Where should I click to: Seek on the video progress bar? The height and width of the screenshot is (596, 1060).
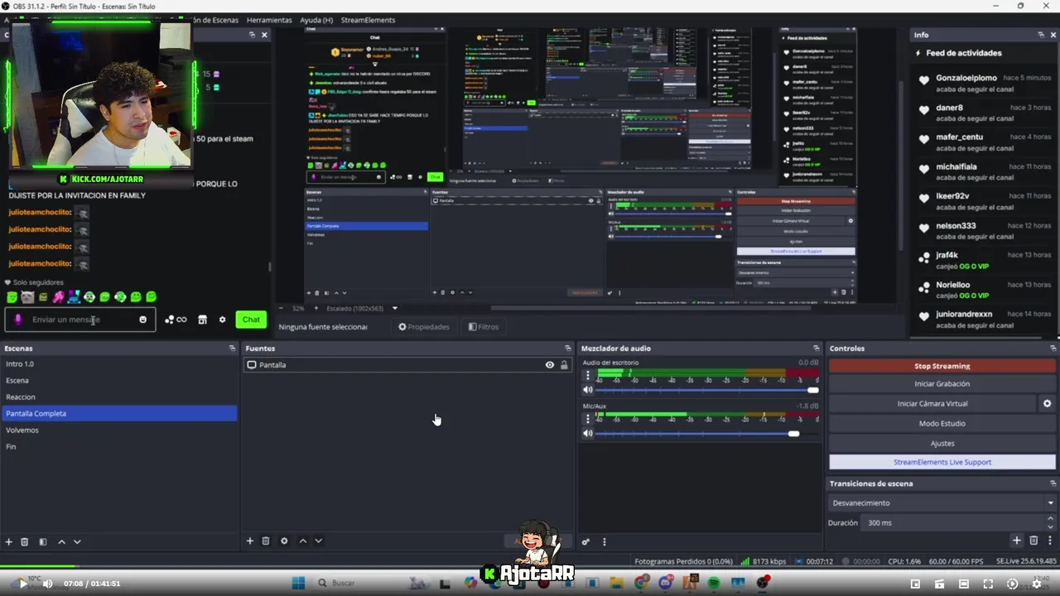(x=530, y=567)
